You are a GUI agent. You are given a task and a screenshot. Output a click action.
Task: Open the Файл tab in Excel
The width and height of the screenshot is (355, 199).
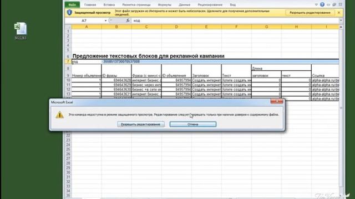pos(72,4)
